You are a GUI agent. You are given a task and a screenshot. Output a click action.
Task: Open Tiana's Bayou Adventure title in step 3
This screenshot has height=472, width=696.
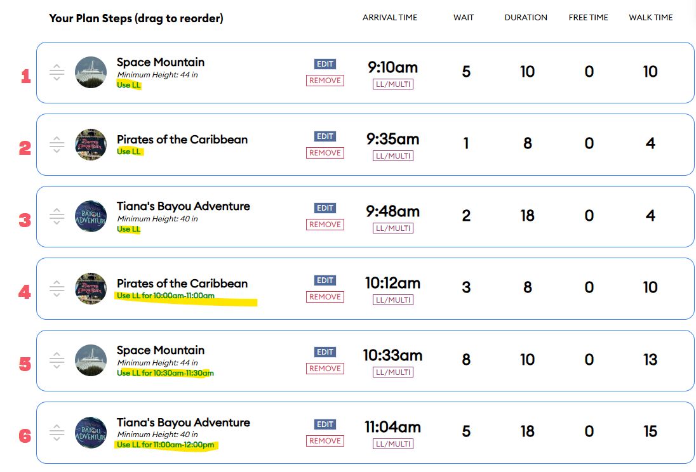pyautogui.click(x=183, y=206)
